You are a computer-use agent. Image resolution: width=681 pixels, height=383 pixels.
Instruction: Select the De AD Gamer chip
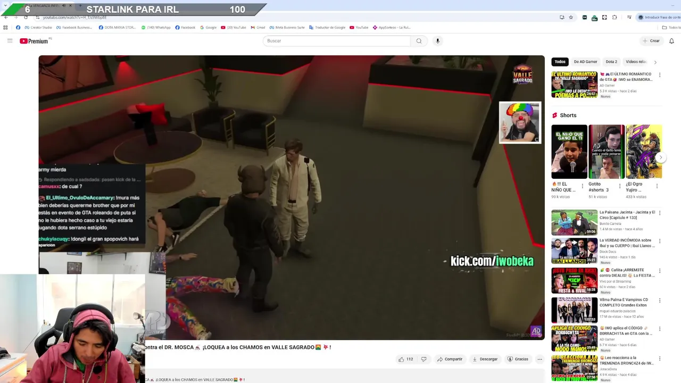[585, 62]
